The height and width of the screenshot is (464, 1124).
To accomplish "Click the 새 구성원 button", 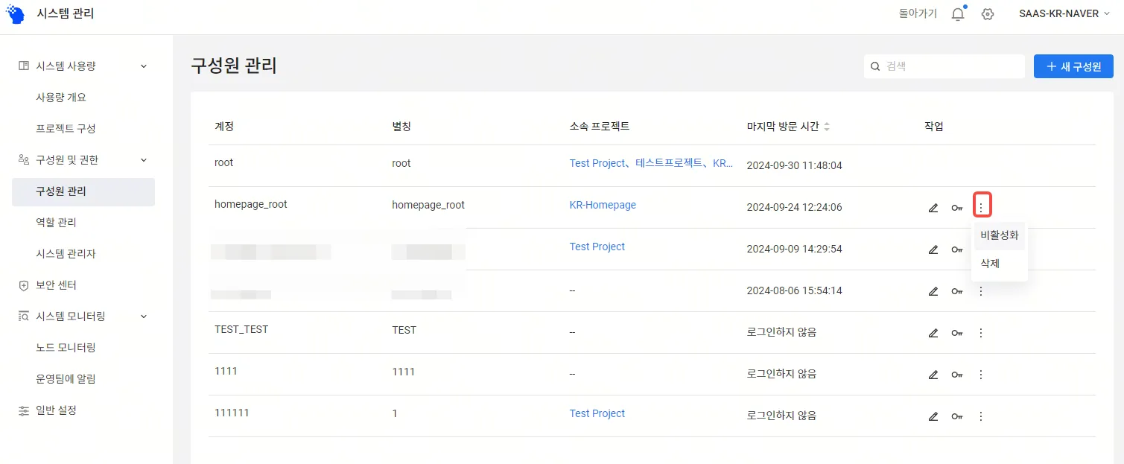I will pos(1073,66).
